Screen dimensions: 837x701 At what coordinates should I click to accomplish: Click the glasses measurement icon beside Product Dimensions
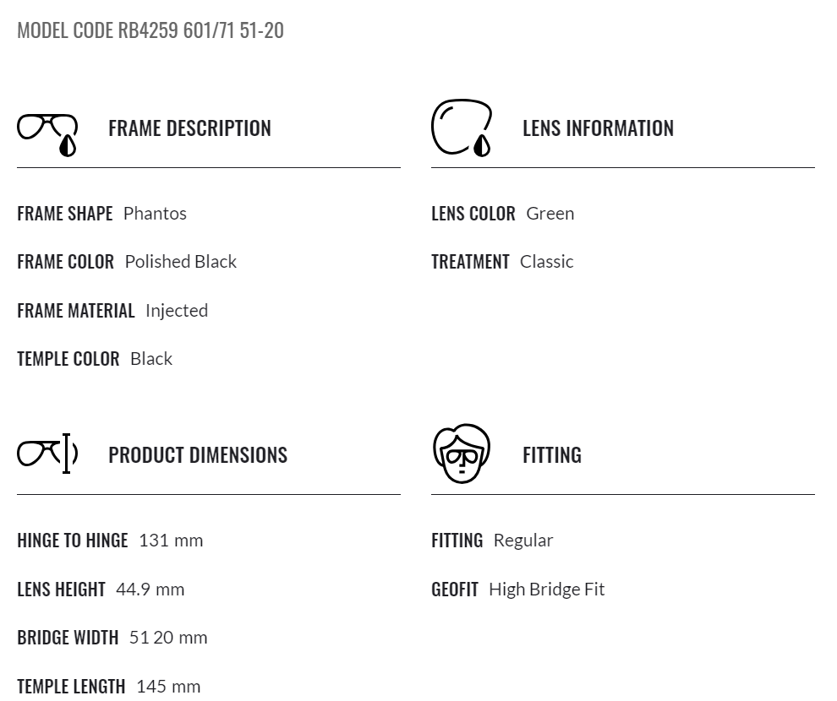(x=47, y=454)
